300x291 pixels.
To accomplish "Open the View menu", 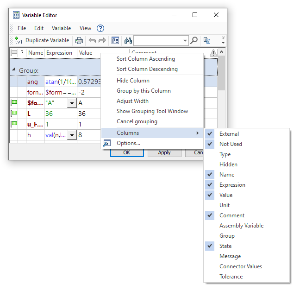I will point(85,28).
